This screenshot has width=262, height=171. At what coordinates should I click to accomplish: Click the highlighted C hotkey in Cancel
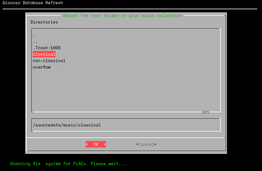tap(139, 144)
